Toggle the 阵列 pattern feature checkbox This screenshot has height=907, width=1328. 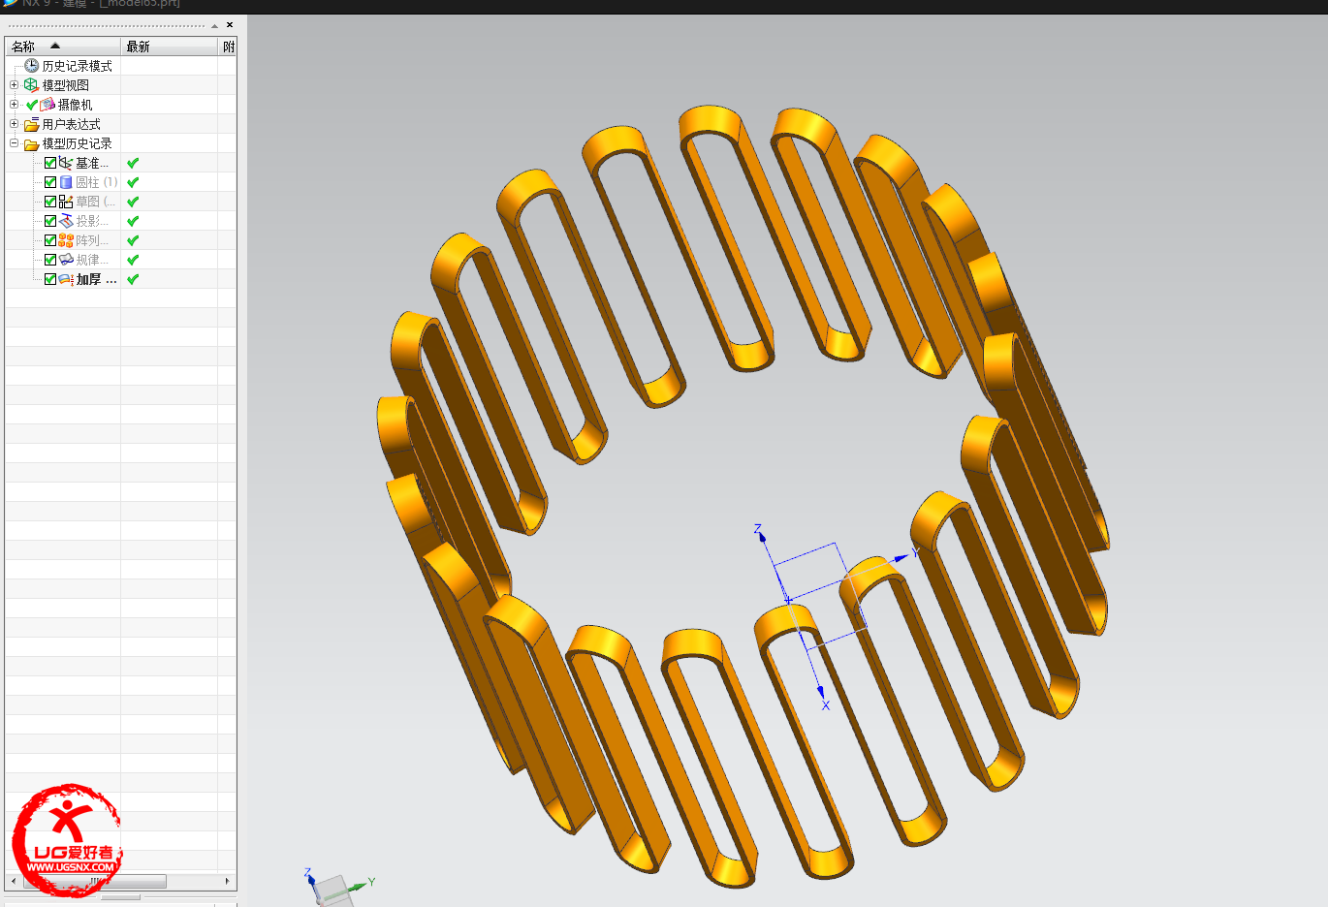pyautogui.click(x=50, y=240)
